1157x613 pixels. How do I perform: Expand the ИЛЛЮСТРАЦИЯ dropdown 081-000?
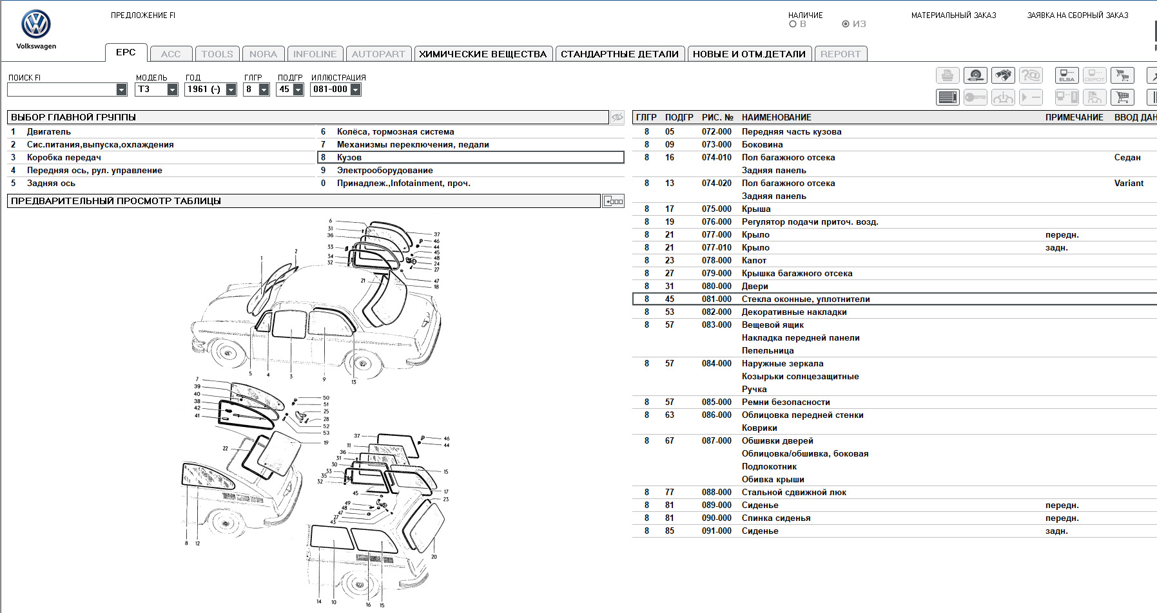coord(355,90)
